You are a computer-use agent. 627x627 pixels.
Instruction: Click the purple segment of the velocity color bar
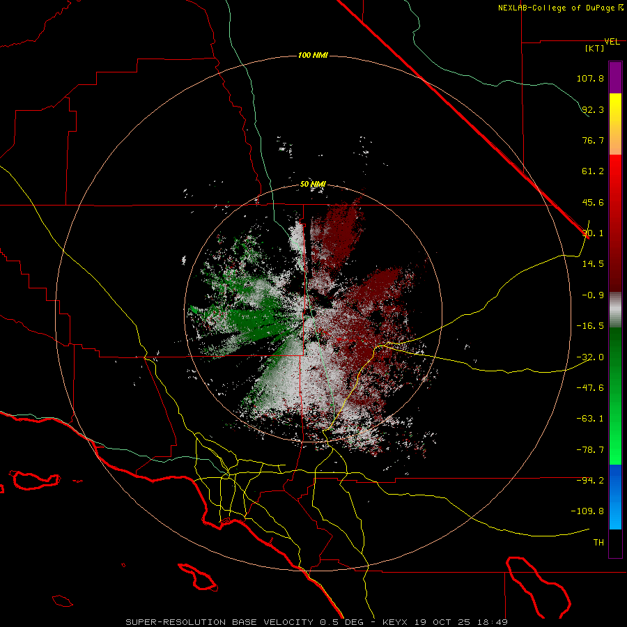[615, 77]
